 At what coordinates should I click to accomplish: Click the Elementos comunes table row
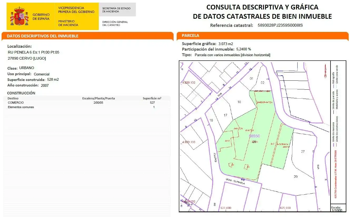click(x=85, y=107)
